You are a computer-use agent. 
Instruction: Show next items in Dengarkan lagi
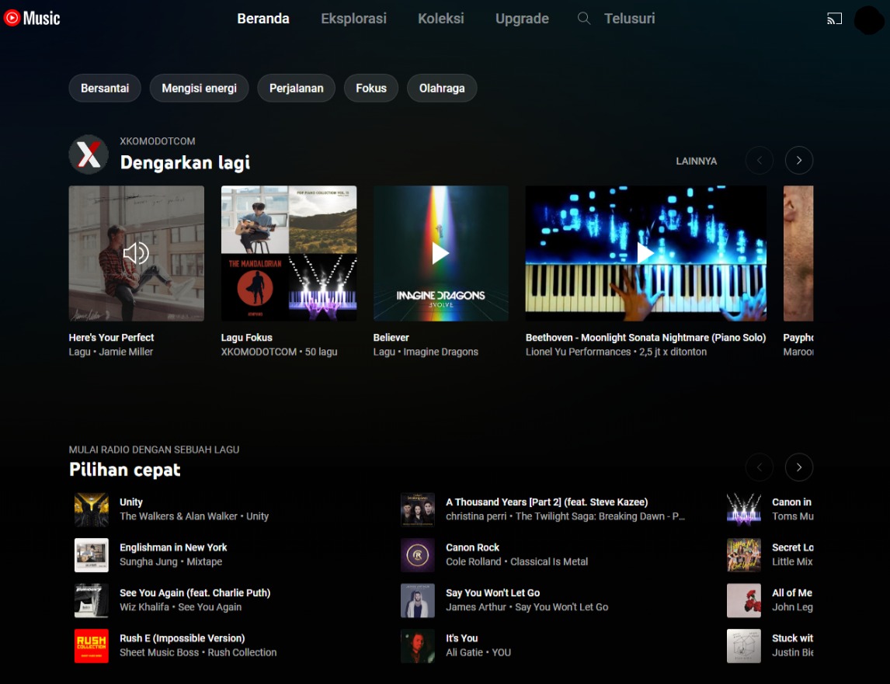pyautogui.click(x=798, y=161)
